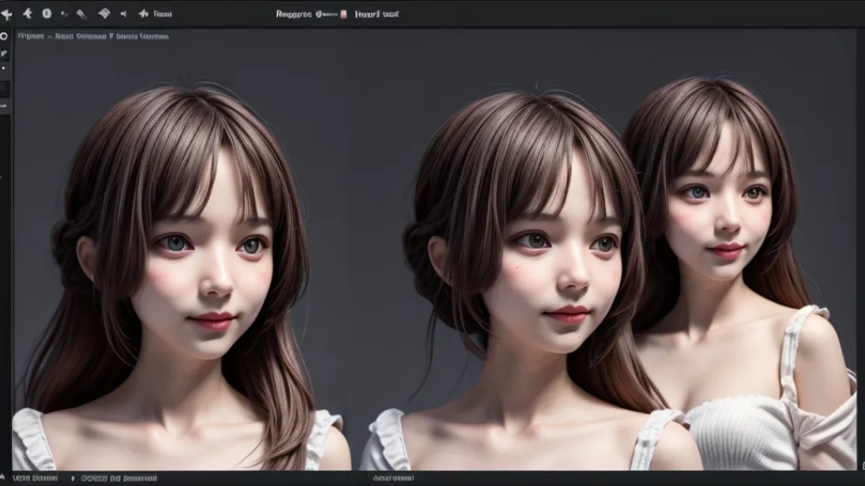
Task: Click the small speaker-like icon in toolbar
Action: (123, 14)
